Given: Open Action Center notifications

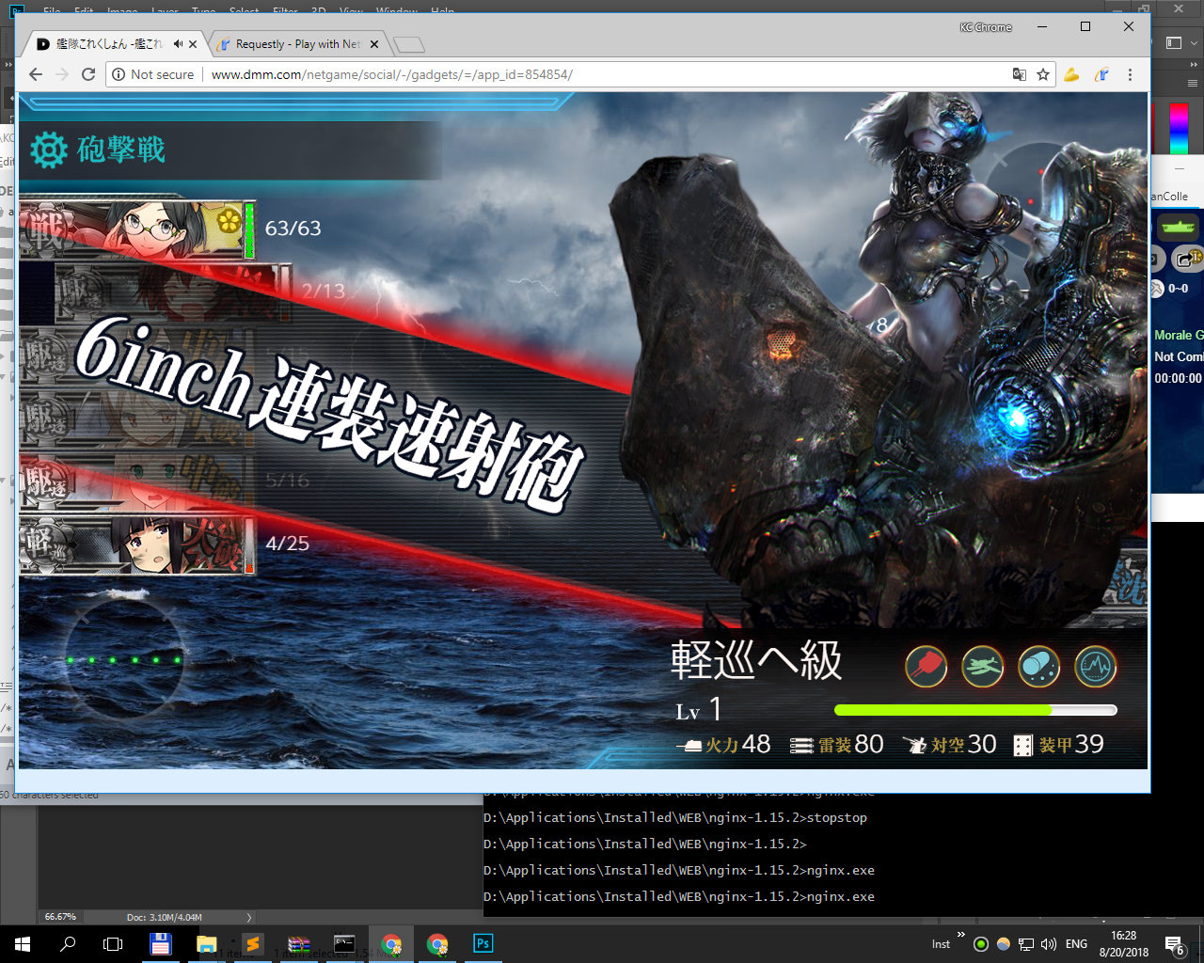Looking at the screenshot, I should tap(1175, 944).
